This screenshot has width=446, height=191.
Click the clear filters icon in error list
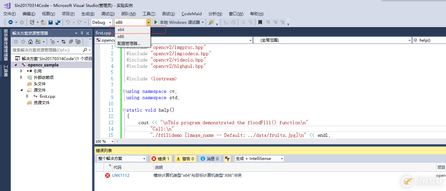tap(227, 159)
